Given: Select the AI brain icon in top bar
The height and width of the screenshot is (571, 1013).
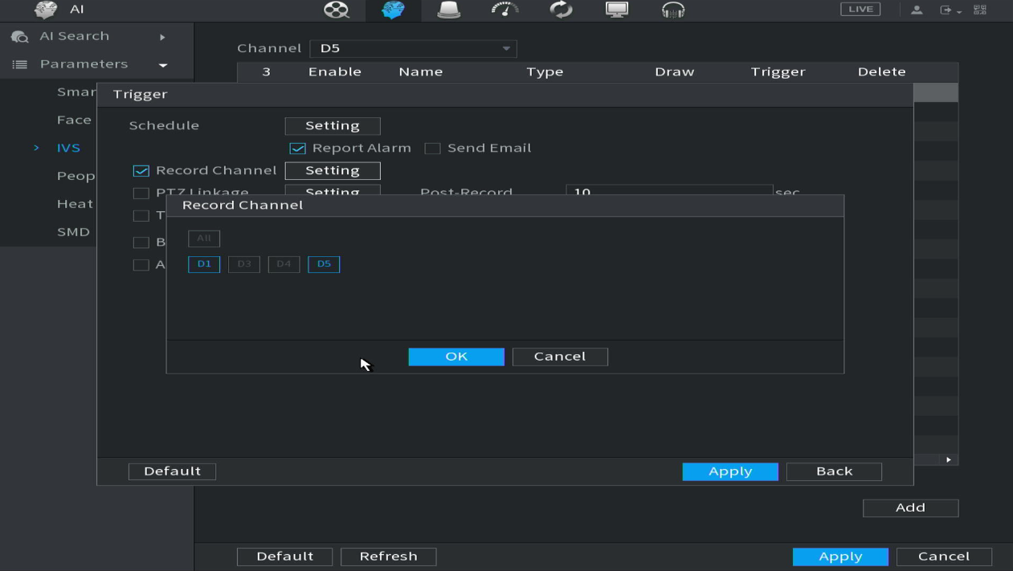Looking at the screenshot, I should pyautogui.click(x=393, y=10).
